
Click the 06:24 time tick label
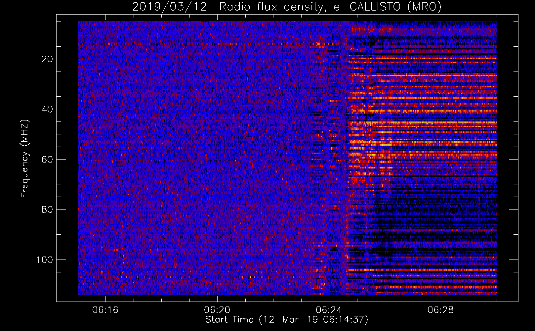click(x=329, y=310)
